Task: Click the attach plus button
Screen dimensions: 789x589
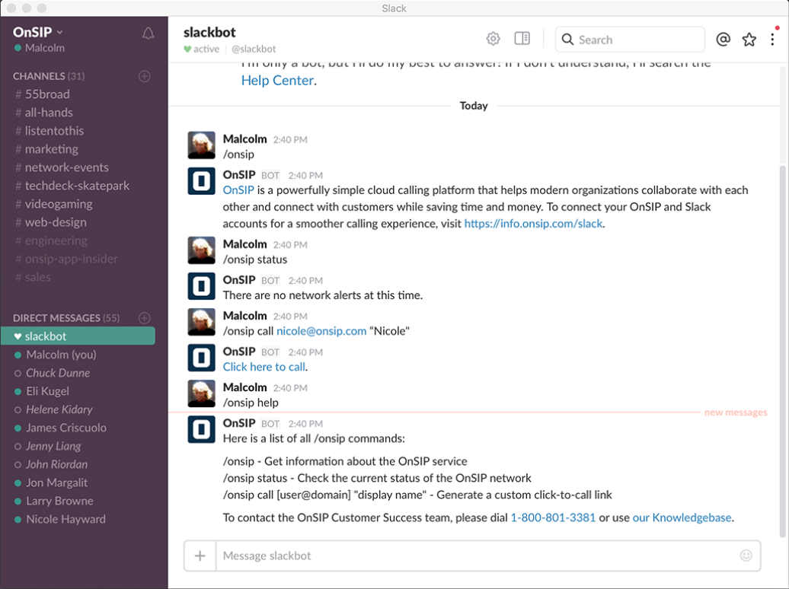Action: point(200,556)
